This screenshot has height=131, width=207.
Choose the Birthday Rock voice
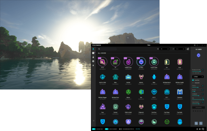pyautogui.click(x=115, y=92)
